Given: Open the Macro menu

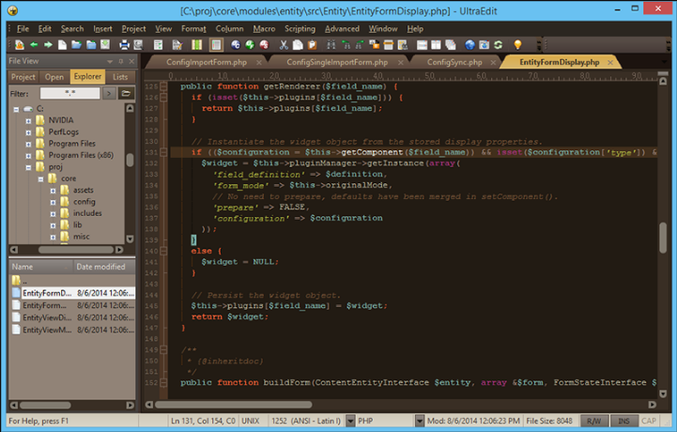Looking at the screenshot, I should 264,28.
